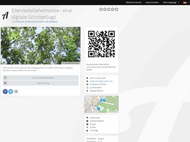Screen dimensions: 190x142
Task: Share the bound via the email icon
Action: [x=16, y=92]
